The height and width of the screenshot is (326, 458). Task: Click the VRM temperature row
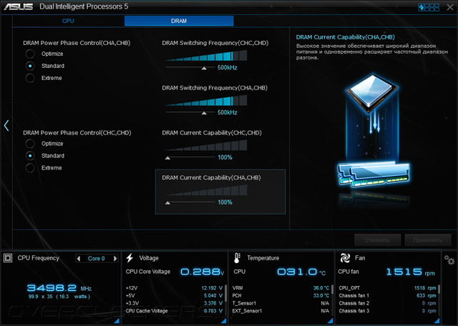[x=281, y=288]
